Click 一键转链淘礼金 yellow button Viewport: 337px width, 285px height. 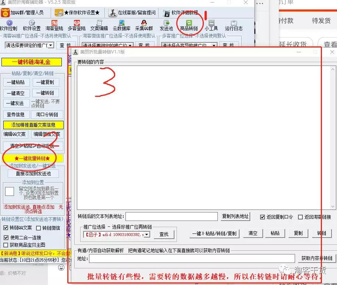(x=31, y=62)
